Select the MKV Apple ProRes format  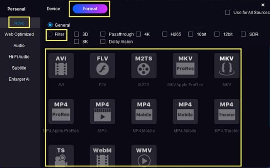click(185, 66)
